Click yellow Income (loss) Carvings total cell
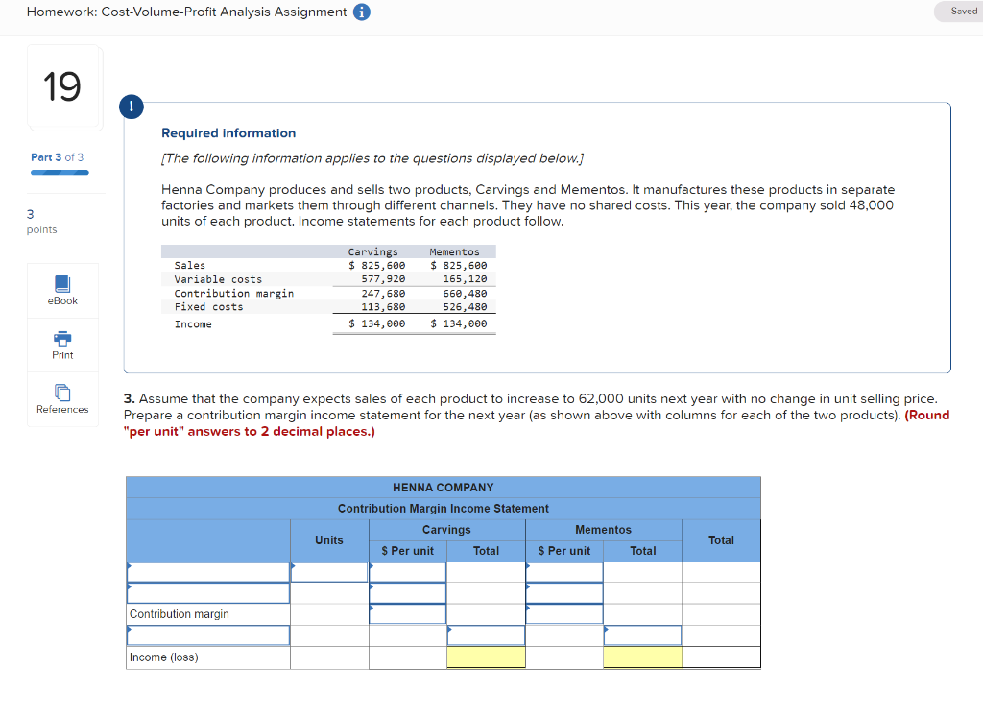 coord(486,657)
